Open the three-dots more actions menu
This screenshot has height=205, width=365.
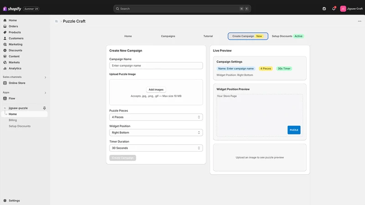360,21
